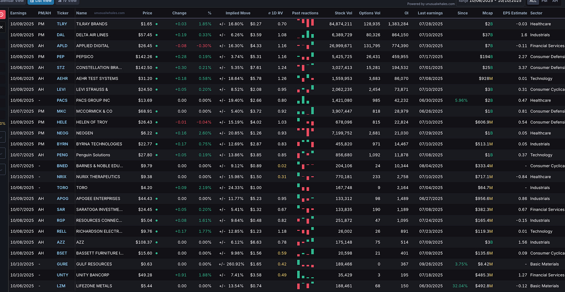Open the TLRY ticker link
Image resolution: width=565 pixels, height=292 pixels.
[62, 24]
